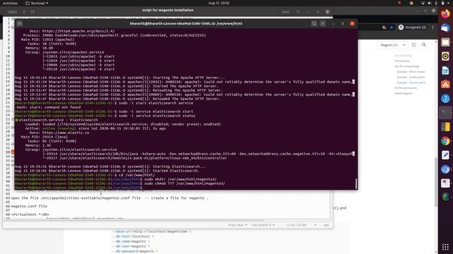This screenshot has width=453, height=254.
Task: Click the battery icon in top bar
Action: pos(442,3)
